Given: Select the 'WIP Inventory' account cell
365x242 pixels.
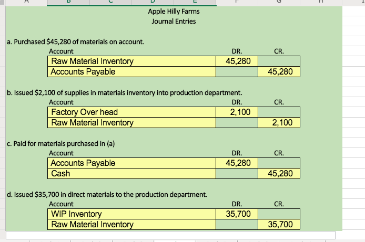Looking at the screenshot, I should tap(132, 214).
